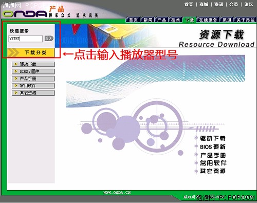Open the 下载分类 heading button
Screen dimensions: 257x203
31,52
